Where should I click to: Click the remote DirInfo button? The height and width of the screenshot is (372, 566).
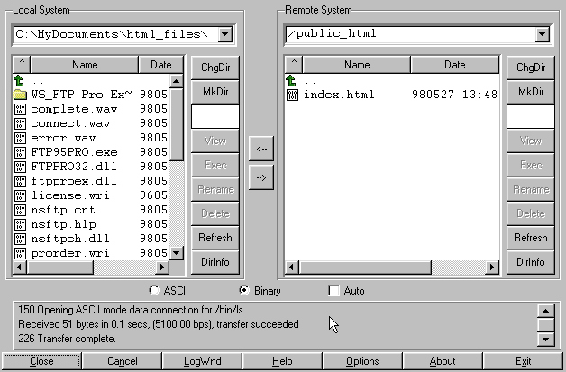[531, 262]
